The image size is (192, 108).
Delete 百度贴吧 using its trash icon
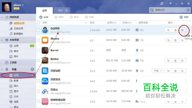175,71
